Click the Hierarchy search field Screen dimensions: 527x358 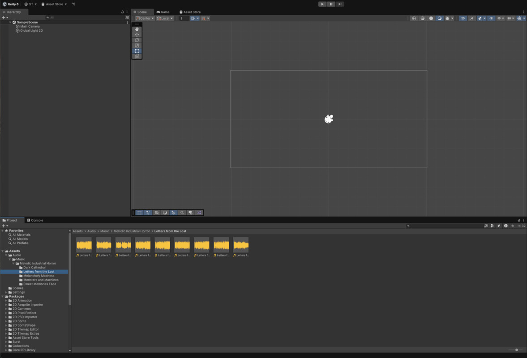tap(85, 17)
